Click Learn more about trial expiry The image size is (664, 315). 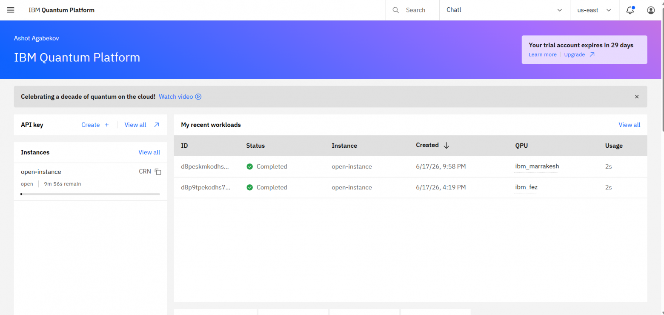[x=543, y=54]
